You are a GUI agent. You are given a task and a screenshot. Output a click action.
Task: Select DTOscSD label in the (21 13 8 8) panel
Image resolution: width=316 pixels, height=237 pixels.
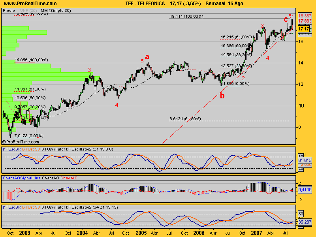click(x=31, y=149)
